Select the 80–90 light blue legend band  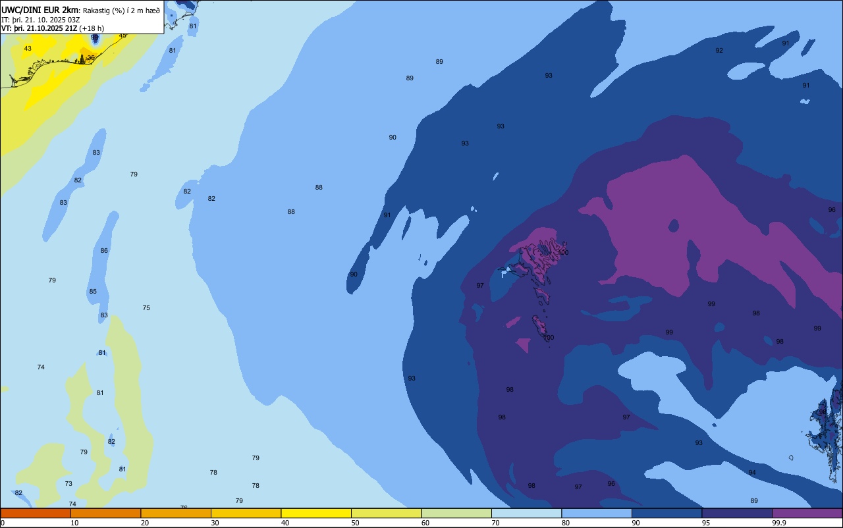pos(597,513)
